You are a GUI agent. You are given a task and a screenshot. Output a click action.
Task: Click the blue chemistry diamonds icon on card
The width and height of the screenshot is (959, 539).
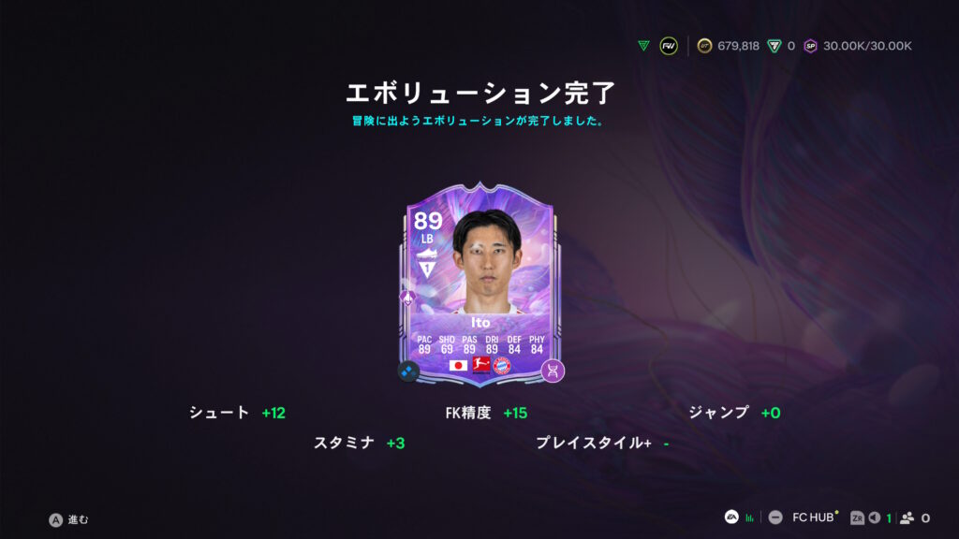click(408, 371)
